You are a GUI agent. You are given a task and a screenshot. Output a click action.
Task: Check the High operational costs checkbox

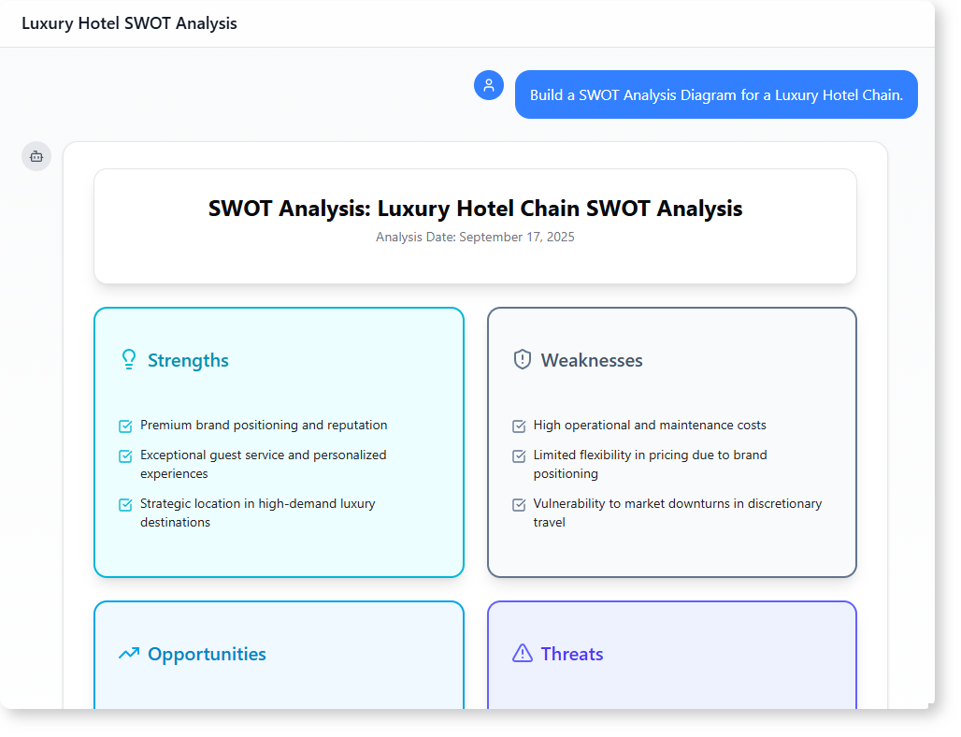(520, 426)
